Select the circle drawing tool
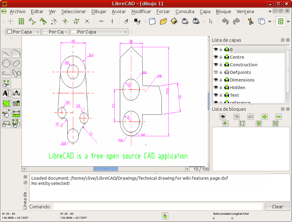Screen dimensions: 292x222 [6, 63]
